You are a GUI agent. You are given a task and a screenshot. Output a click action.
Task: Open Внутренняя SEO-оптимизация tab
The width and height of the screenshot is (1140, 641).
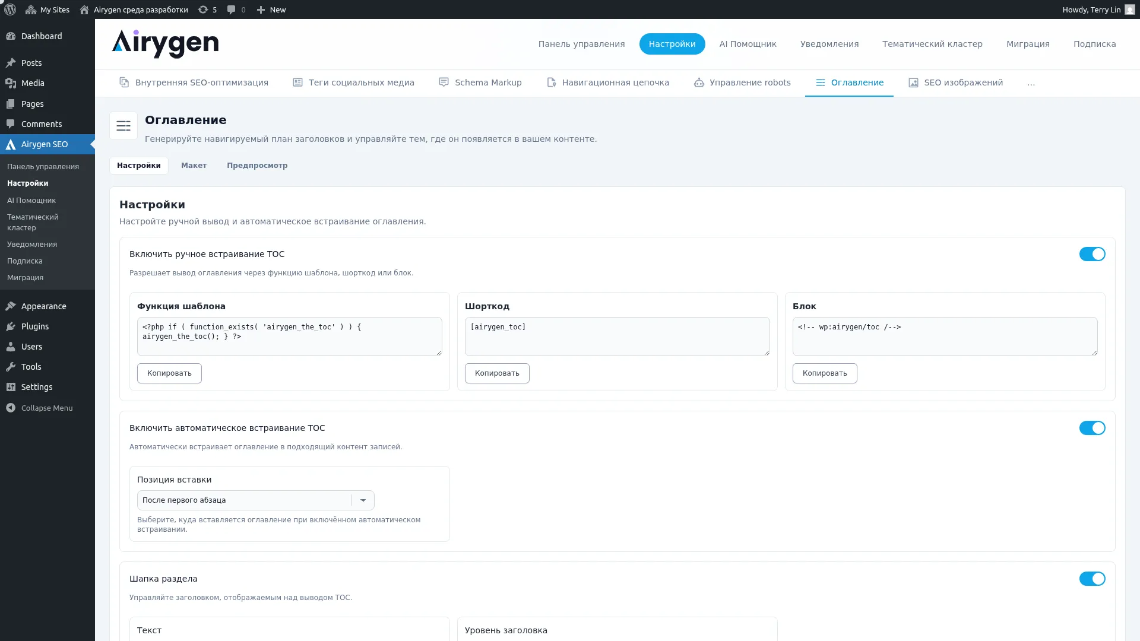[194, 82]
